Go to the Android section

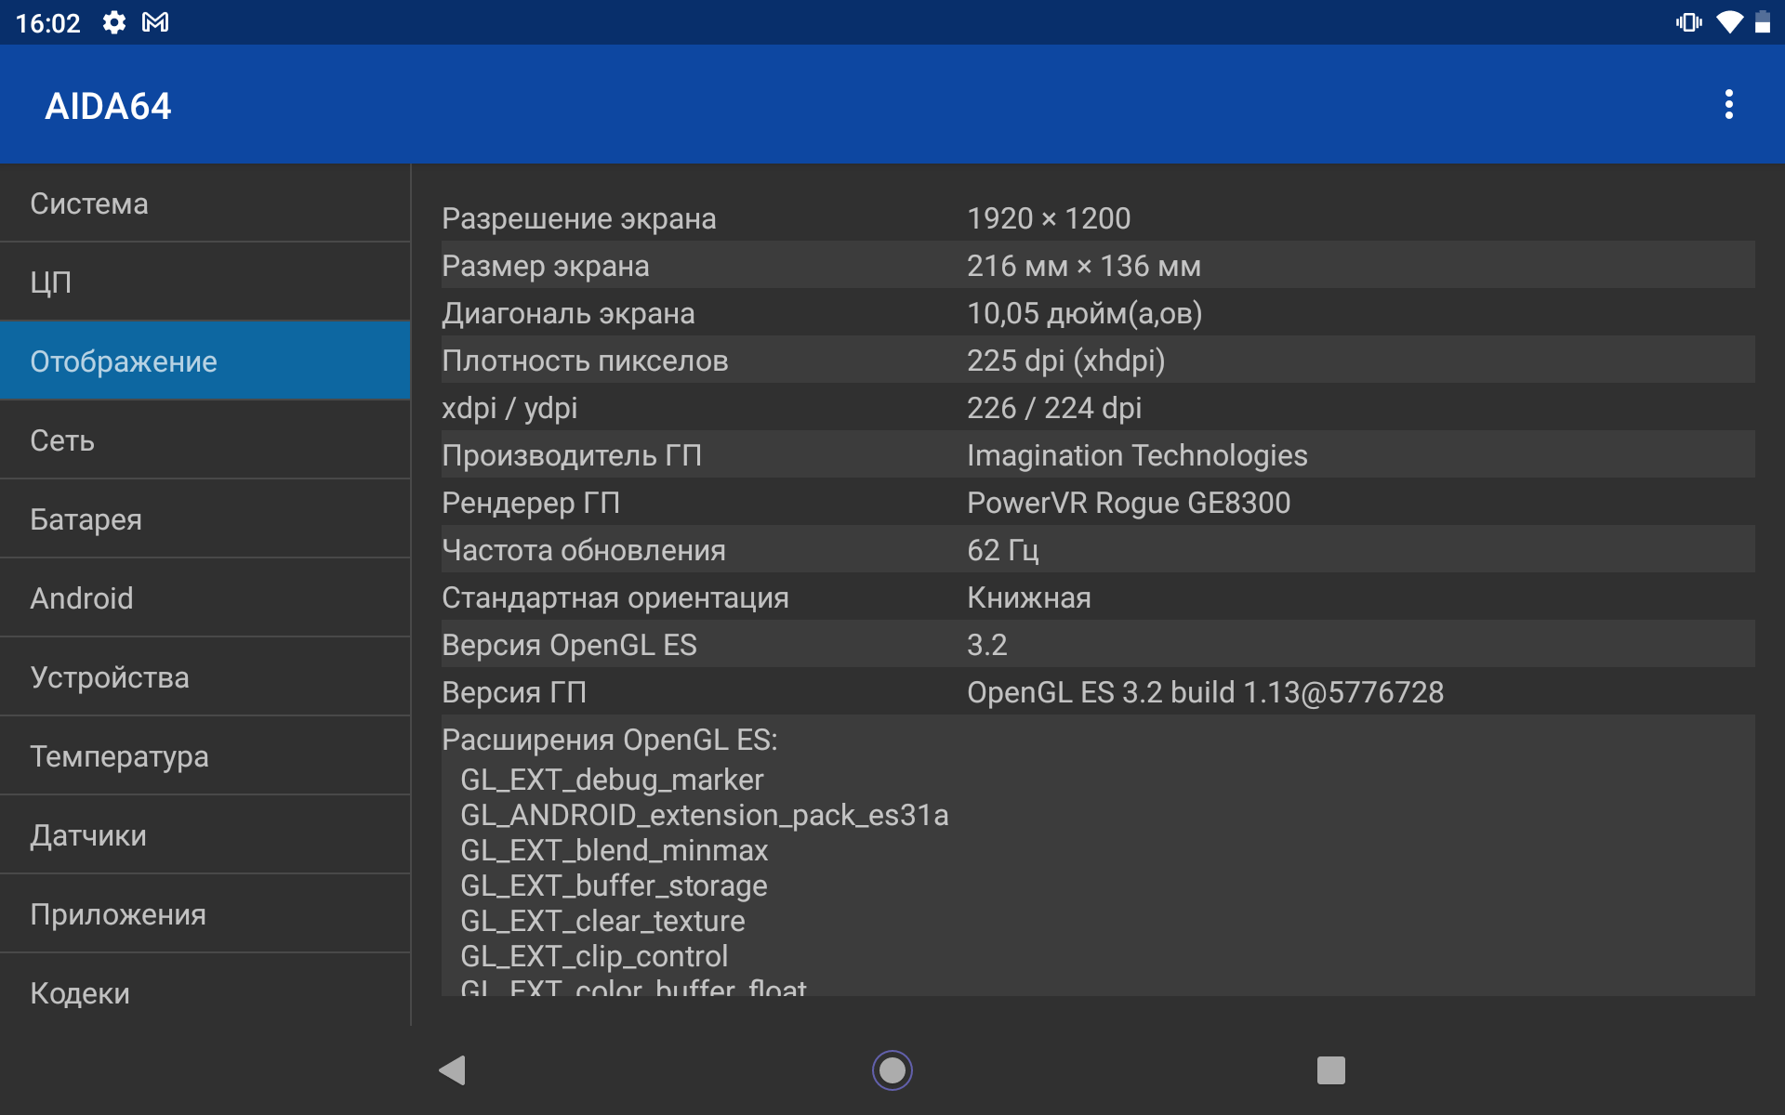(x=205, y=598)
